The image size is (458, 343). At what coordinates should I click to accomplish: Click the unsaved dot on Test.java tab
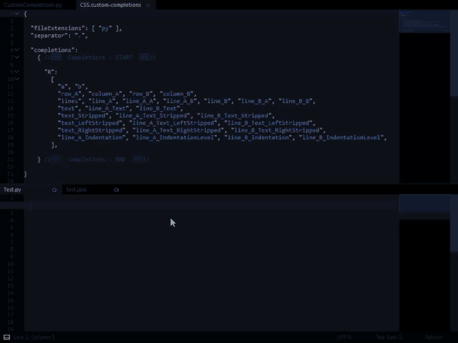tap(116, 190)
